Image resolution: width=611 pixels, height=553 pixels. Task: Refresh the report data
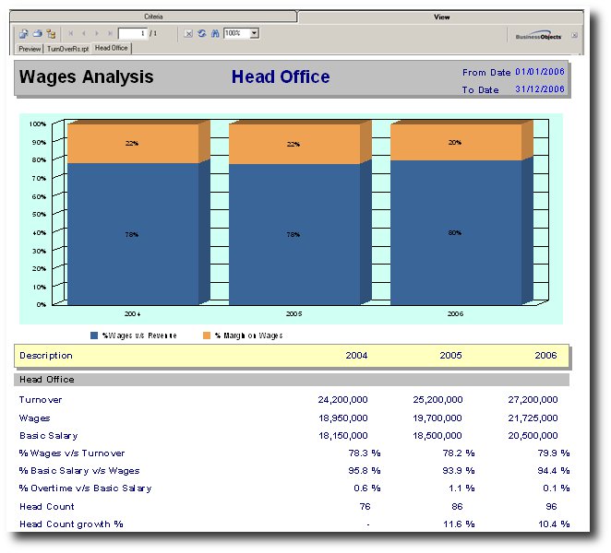coord(201,33)
